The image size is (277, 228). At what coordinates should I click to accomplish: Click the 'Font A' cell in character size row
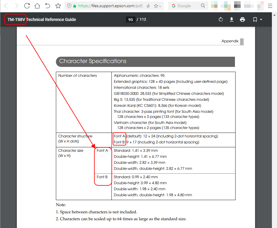click(102, 151)
